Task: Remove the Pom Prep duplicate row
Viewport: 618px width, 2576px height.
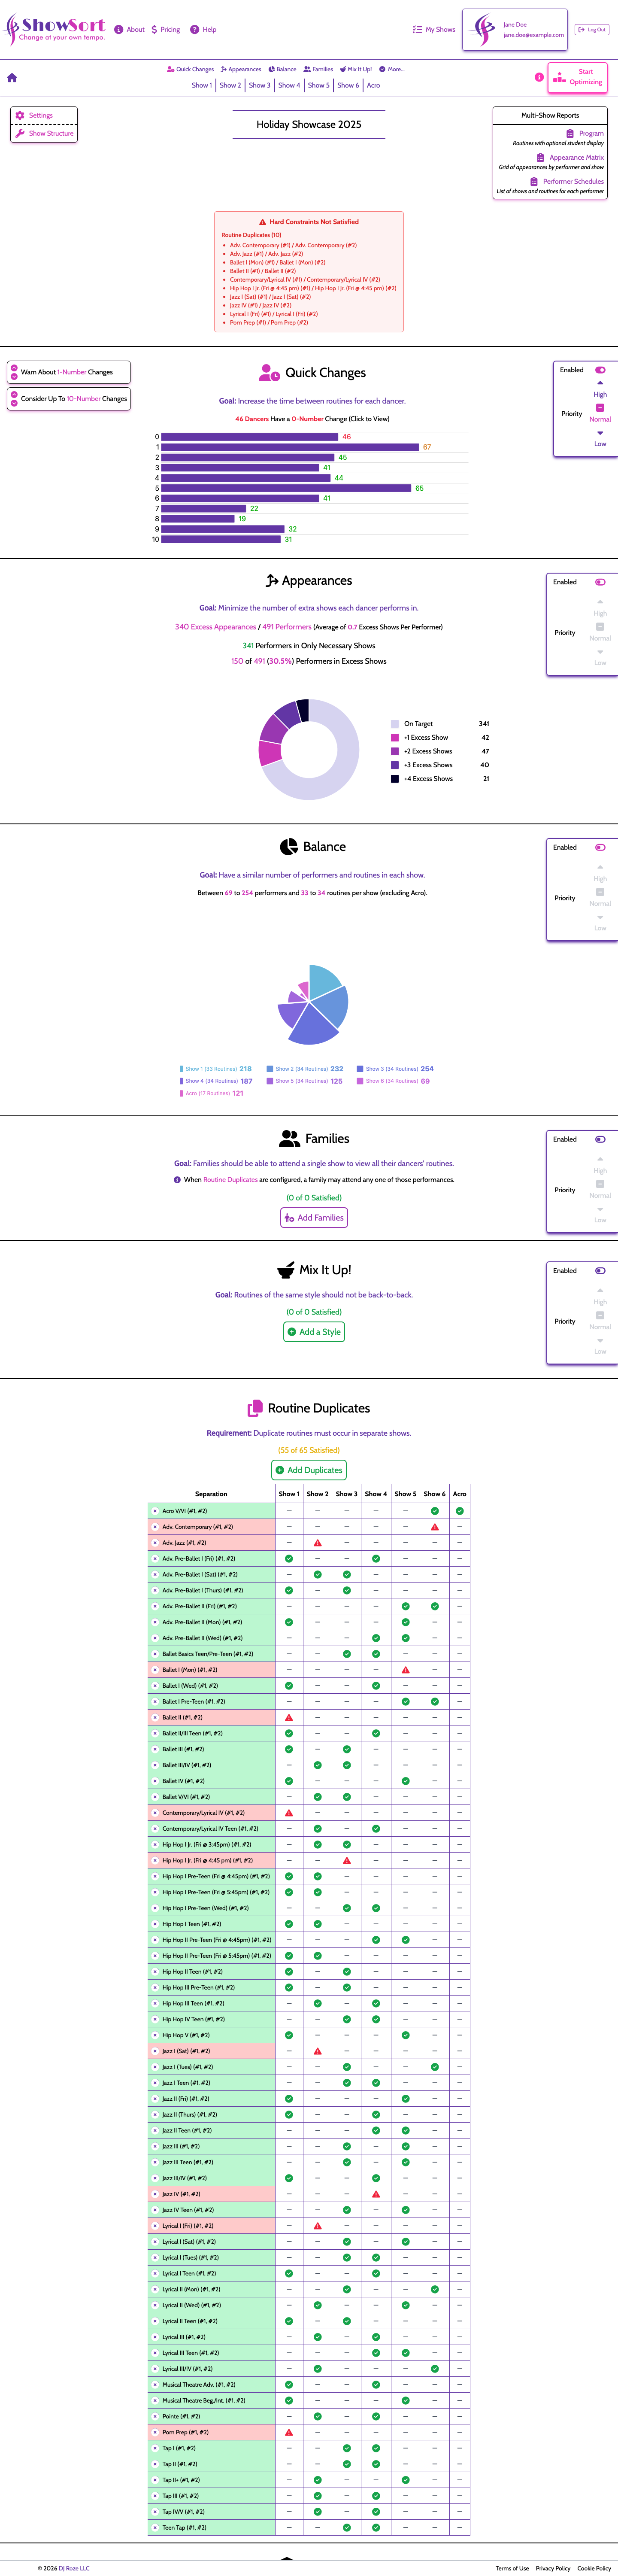Action: [x=154, y=2432]
